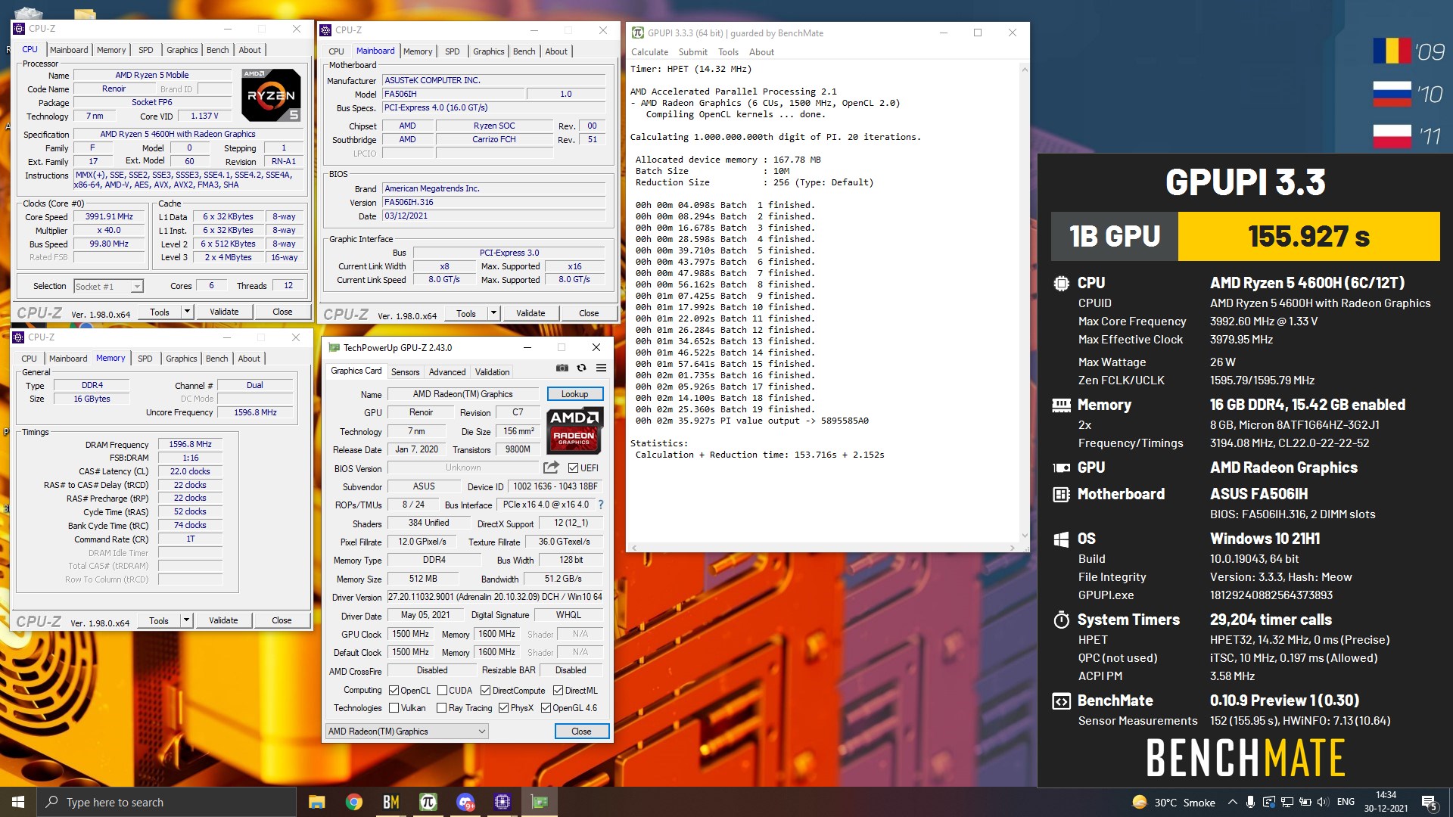Open the notification center icon
The image size is (1453, 817).
(x=1430, y=803)
